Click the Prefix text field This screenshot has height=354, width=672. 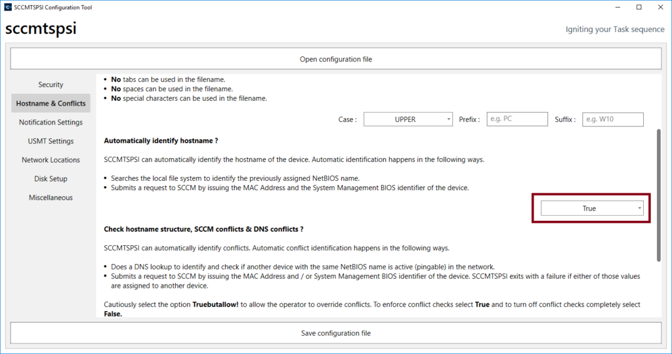click(516, 119)
